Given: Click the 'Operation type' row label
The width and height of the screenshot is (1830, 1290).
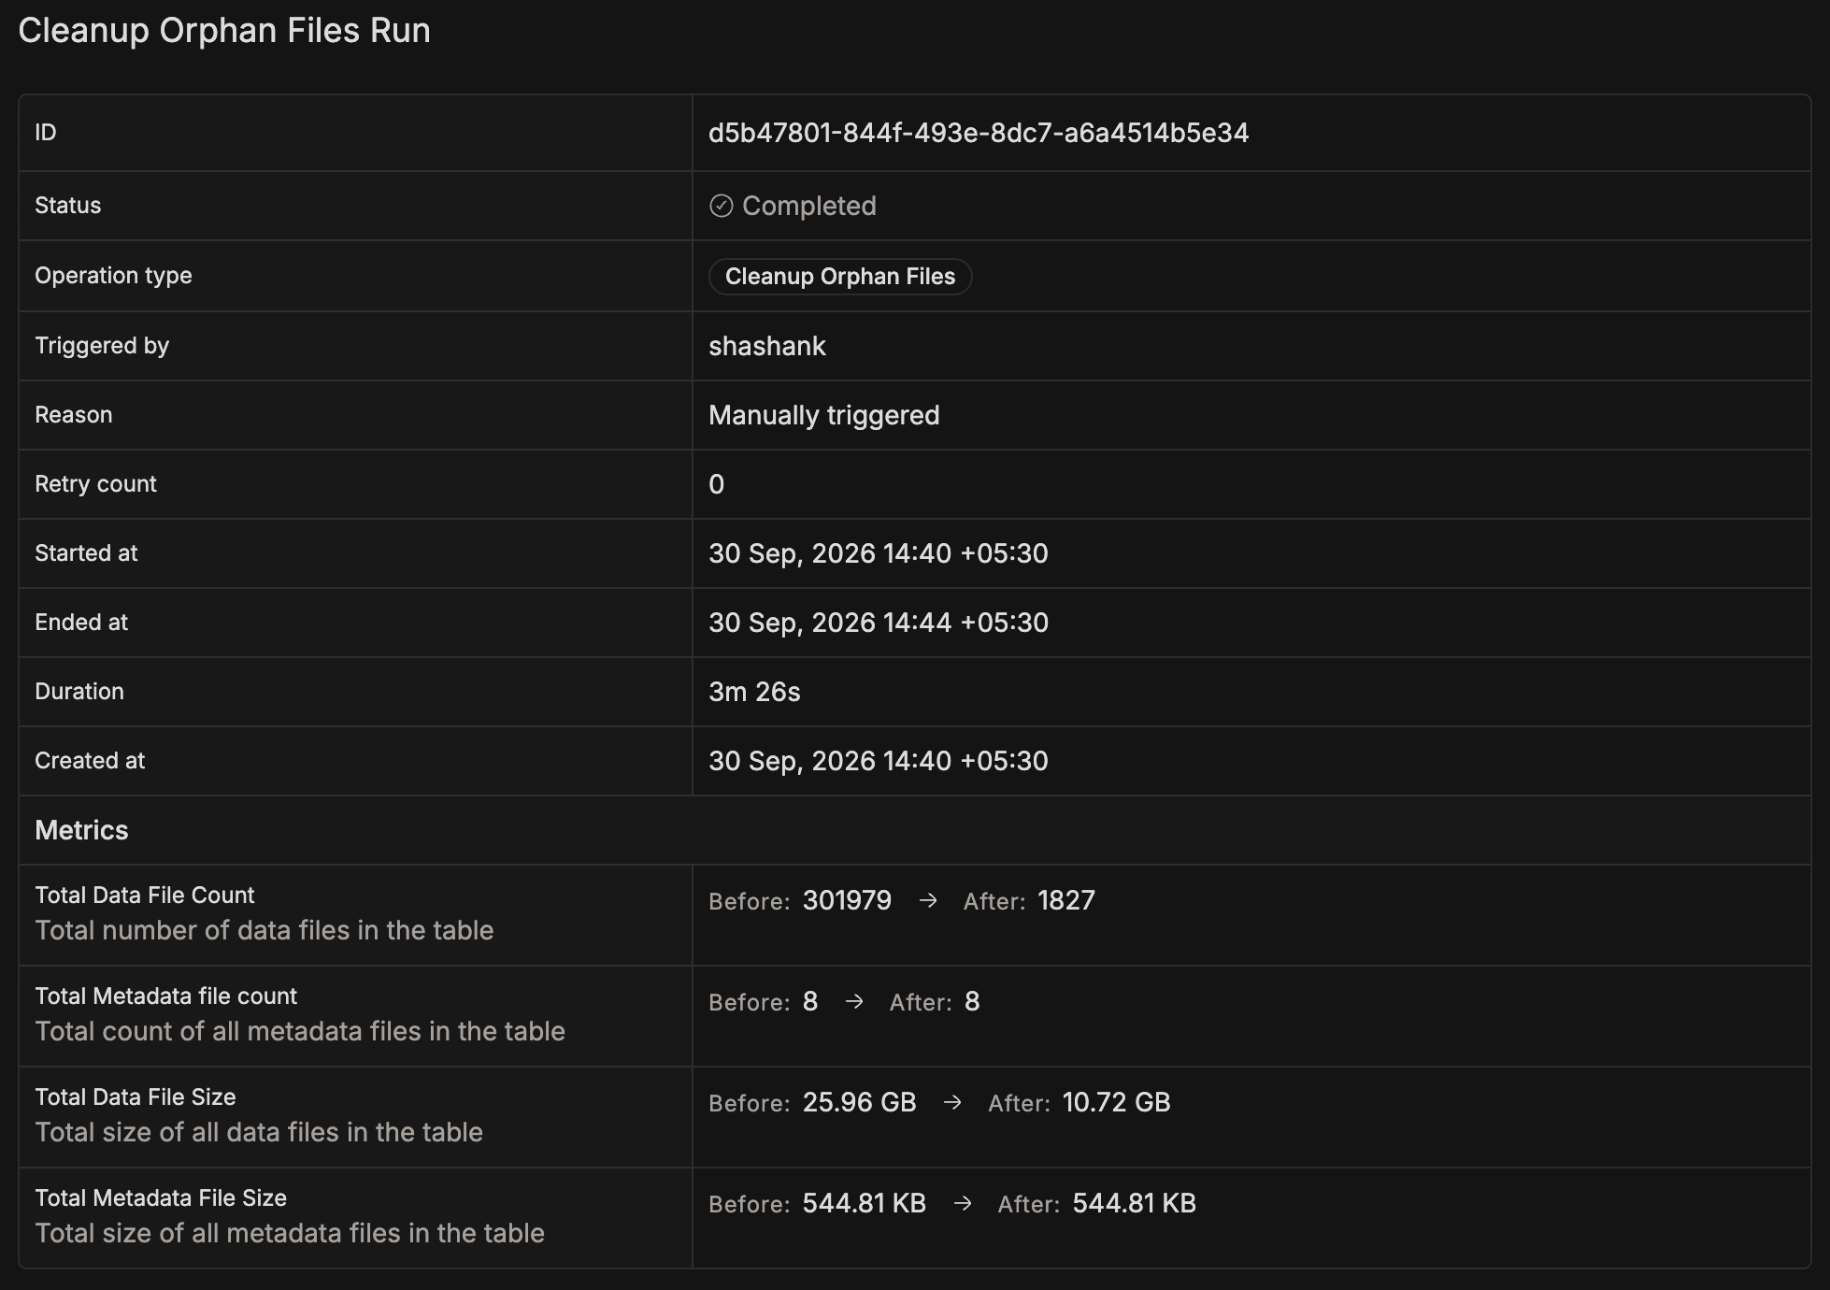Looking at the screenshot, I should (113, 276).
